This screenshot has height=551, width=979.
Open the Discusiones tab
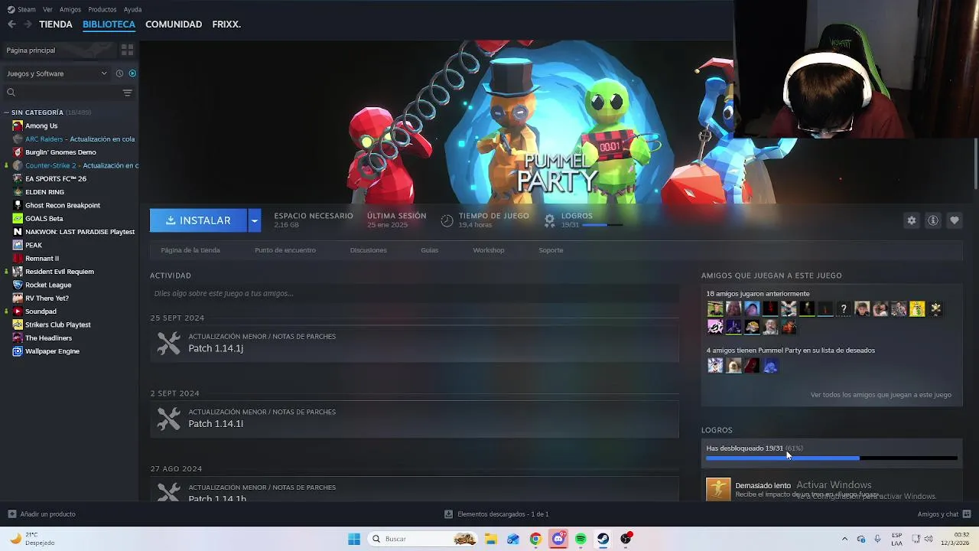369,250
